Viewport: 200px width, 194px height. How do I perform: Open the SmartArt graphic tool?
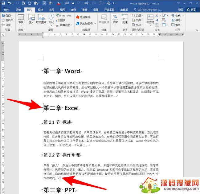point(63,15)
